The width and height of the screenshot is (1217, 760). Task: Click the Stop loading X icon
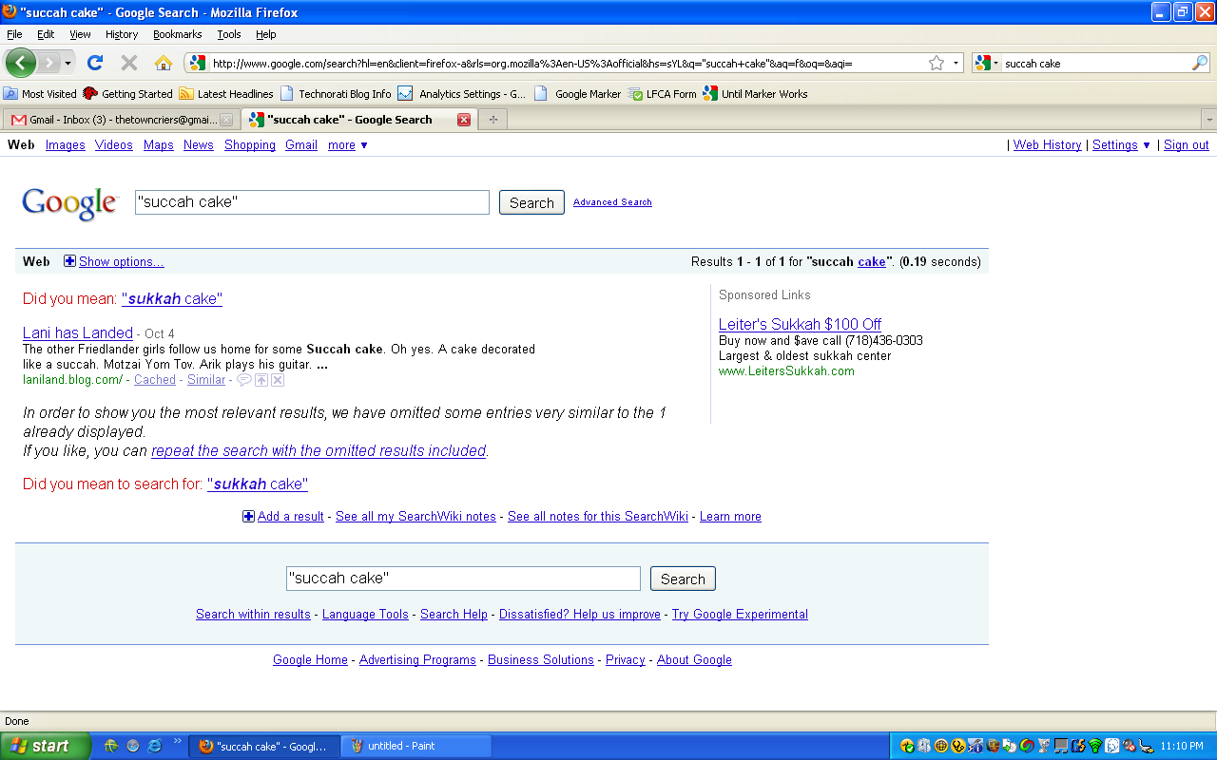[129, 63]
